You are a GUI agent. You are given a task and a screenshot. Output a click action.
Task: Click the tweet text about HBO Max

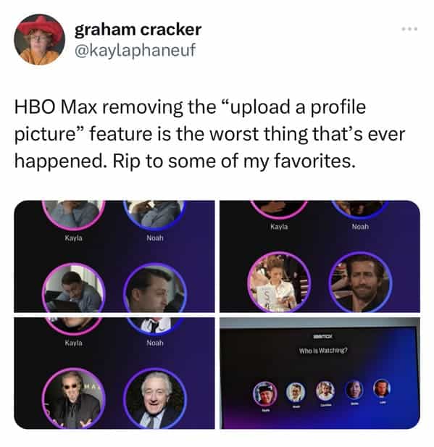[209, 134]
